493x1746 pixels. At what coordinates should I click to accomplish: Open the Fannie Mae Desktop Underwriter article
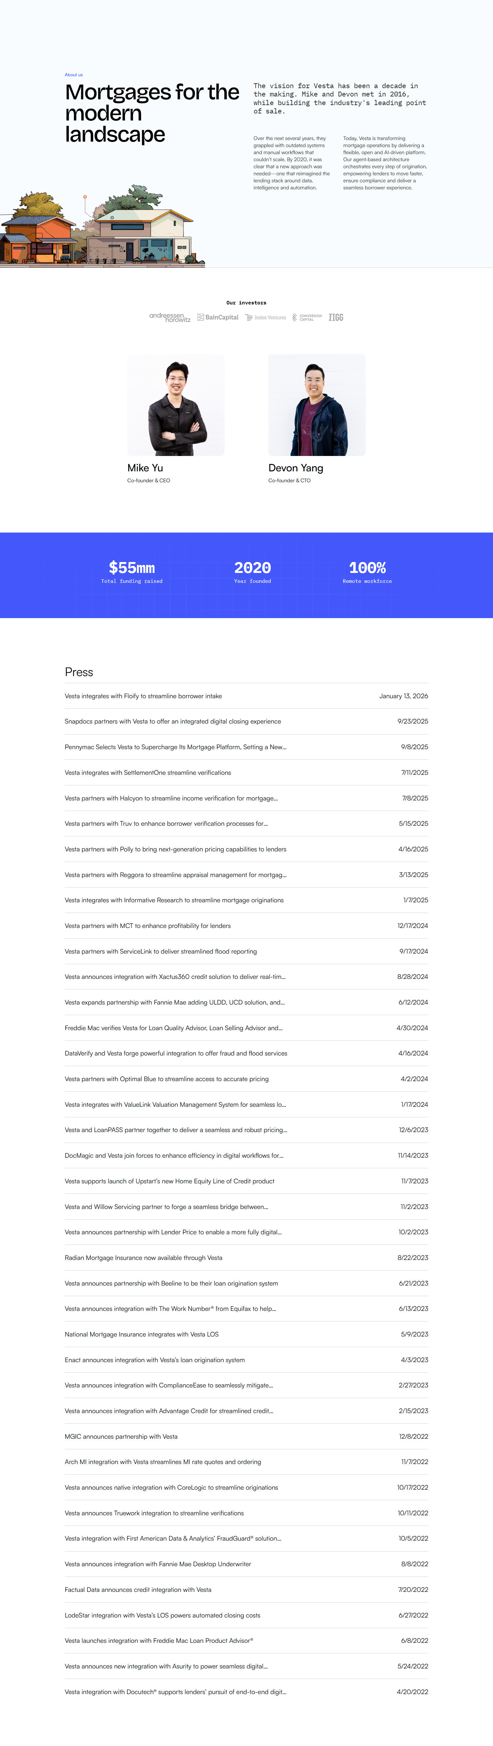158,1564
